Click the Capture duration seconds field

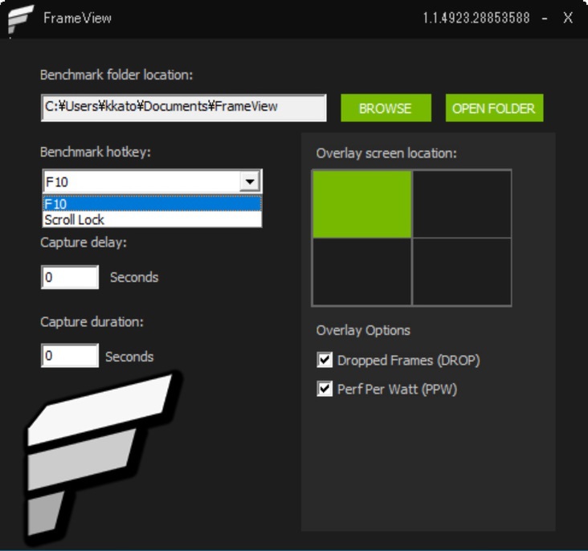(x=70, y=355)
